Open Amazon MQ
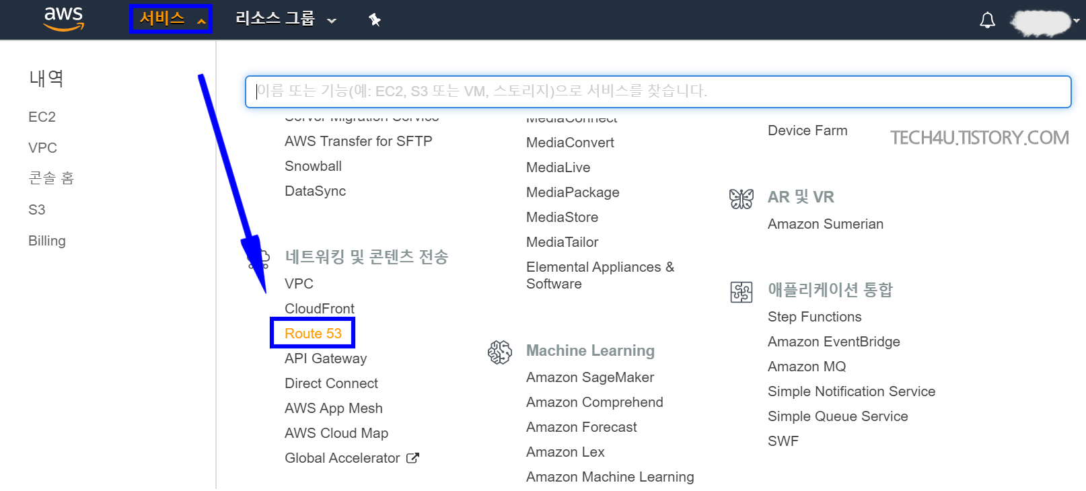 pyautogui.click(x=807, y=367)
